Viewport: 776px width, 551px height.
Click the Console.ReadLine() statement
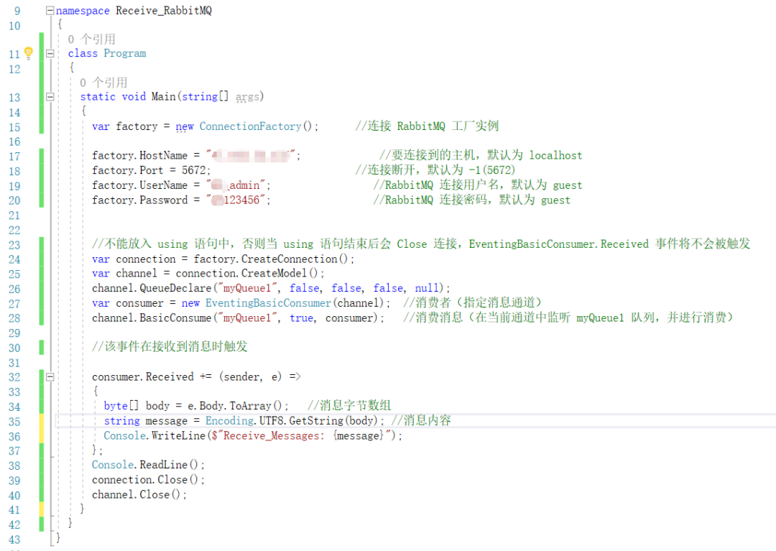[x=148, y=465]
